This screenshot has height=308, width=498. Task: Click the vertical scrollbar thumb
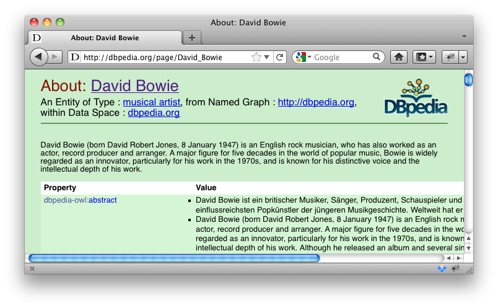pos(468,79)
